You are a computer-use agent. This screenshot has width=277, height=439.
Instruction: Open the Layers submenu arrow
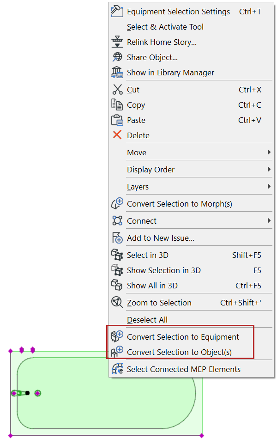pos(269,187)
